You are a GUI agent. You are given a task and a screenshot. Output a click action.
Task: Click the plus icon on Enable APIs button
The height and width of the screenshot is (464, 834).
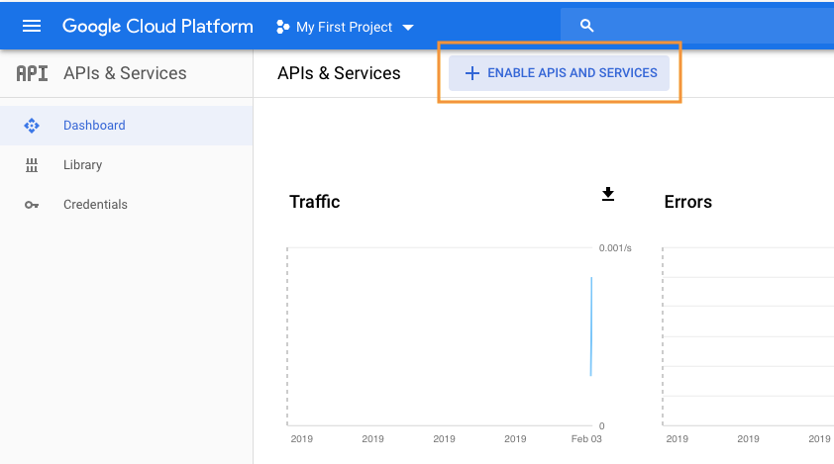coord(471,73)
